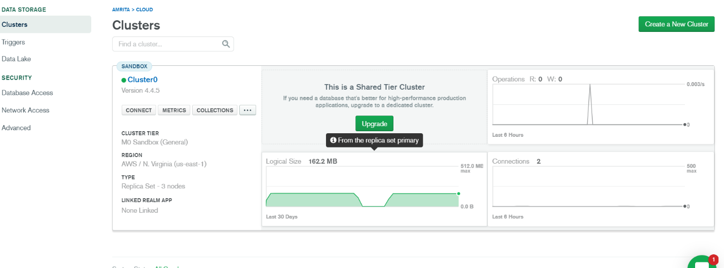This screenshot has height=268, width=724.
Task: Click the Version 4.4.5 text
Action: click(x=140, y=90)
